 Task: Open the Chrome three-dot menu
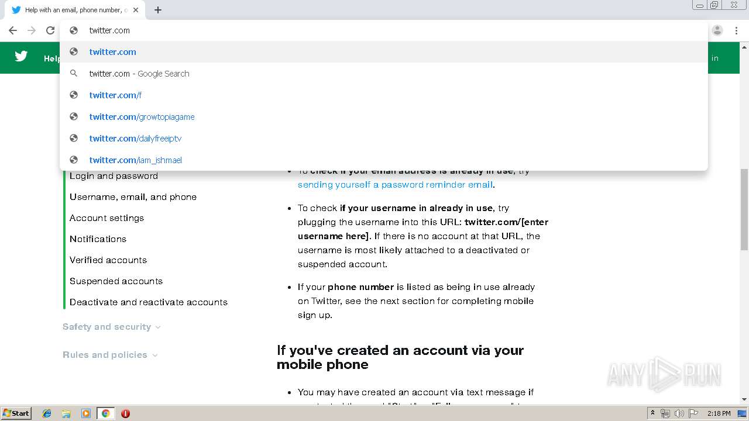click(736, 30)
